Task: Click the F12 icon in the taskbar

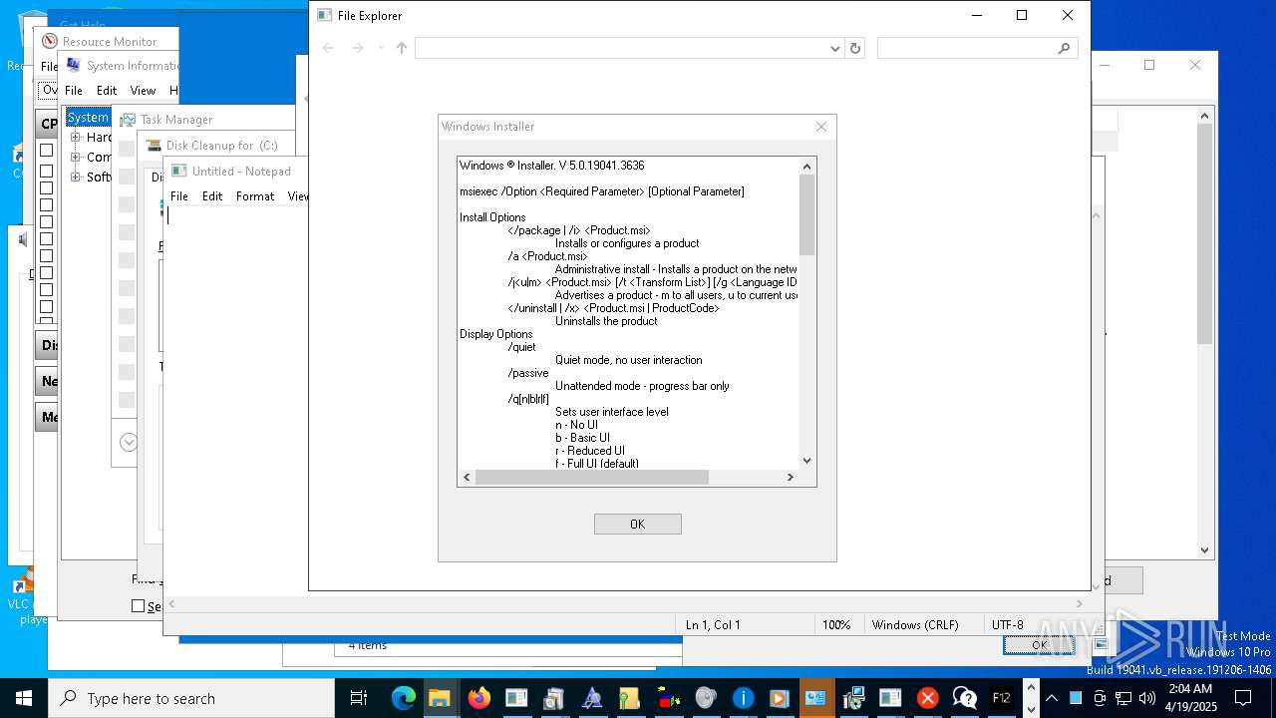Action: (1002, 698)
